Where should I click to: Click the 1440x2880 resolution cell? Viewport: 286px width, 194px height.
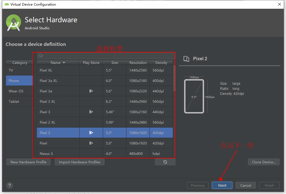[138, 122]
